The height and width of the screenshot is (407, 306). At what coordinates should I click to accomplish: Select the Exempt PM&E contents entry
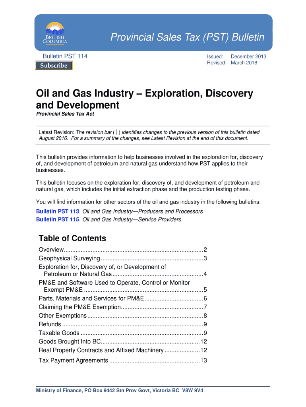point(63,290)
